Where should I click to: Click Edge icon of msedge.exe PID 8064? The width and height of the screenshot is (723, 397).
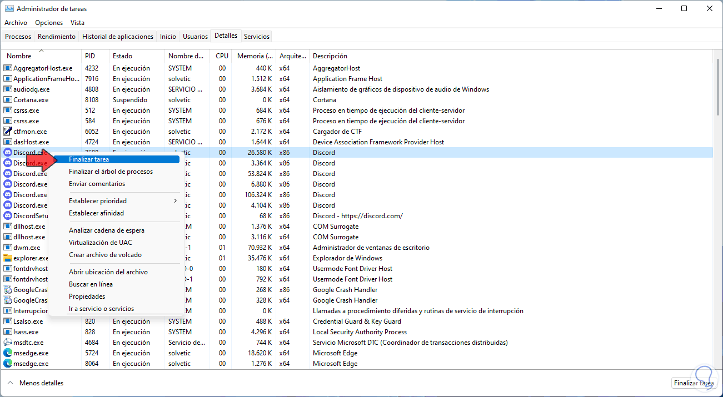pyautogui.click(x=8, y=364)
